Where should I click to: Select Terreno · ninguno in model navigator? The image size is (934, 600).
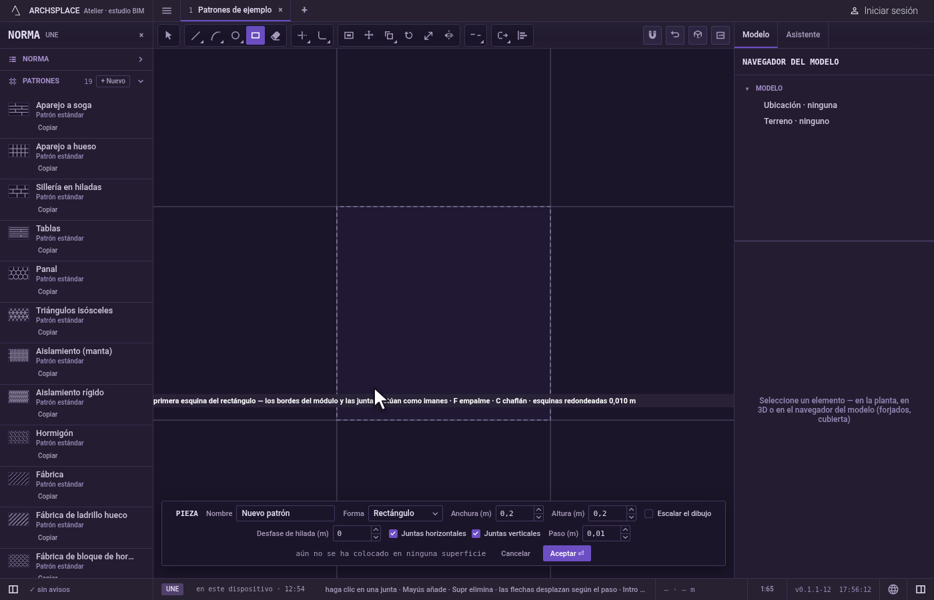click(x=797, y=121)
